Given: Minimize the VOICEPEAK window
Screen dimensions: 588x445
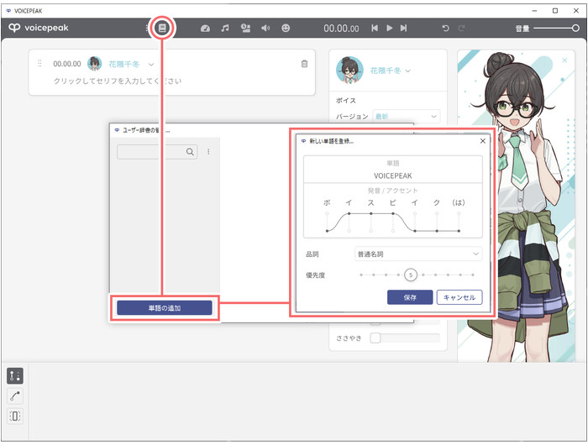Looking at the screenshot, I should (534, 11).
